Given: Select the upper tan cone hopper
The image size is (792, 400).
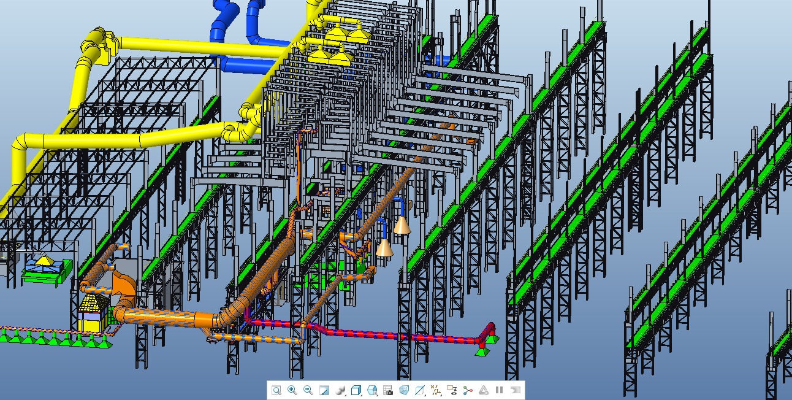Looking at the screenshot, I should 402,225.
